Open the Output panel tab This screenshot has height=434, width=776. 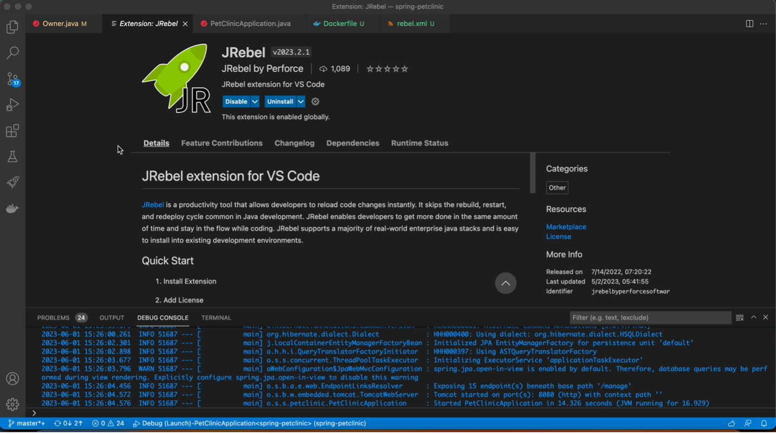[x=112, y=317]
